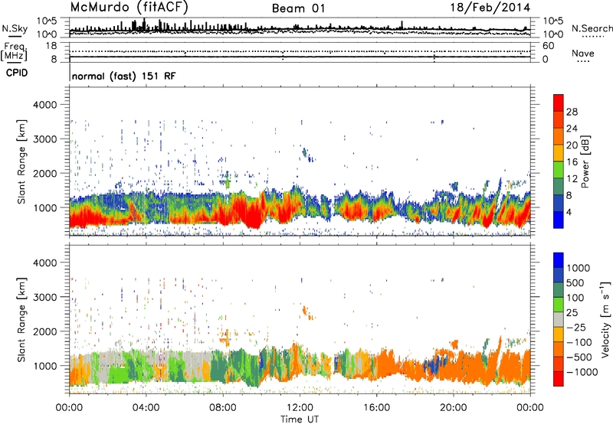The width and height of the screenshot is (613, 424).
Task: Click the Slant Range label of power panel
Action: tap(21, 161)
